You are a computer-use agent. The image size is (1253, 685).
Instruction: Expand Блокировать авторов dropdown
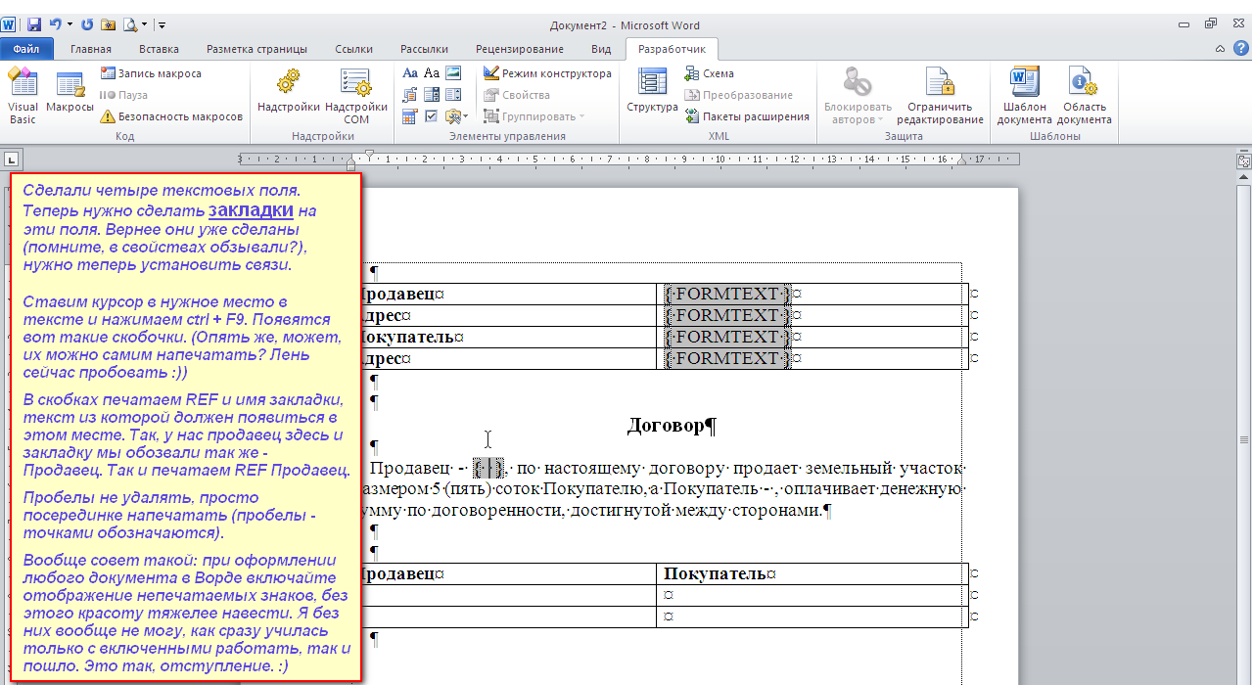click(858, 97)
